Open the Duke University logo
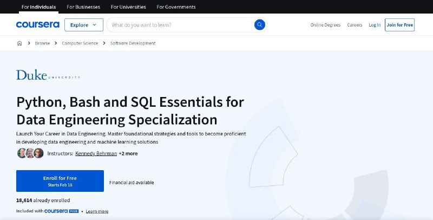The height and width of the screenshot is (220, 433). pos(48,75)
